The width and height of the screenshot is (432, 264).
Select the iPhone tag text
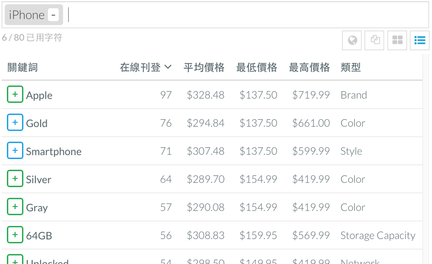27,15
